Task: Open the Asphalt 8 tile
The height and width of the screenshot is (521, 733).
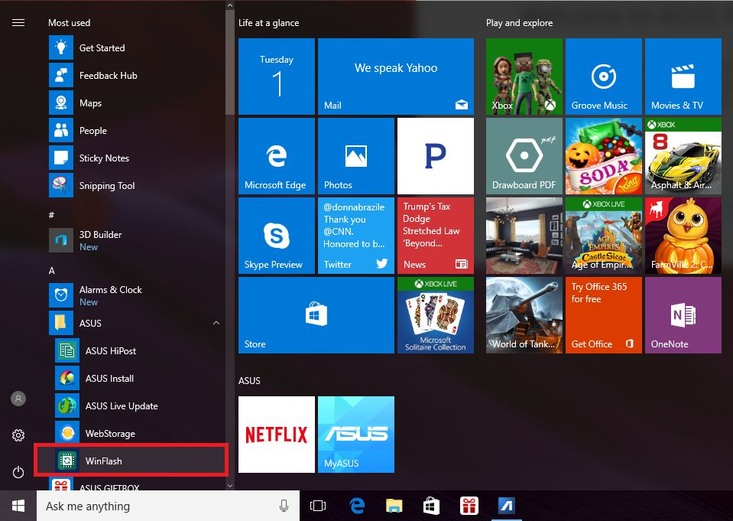Action: [683, 156]
